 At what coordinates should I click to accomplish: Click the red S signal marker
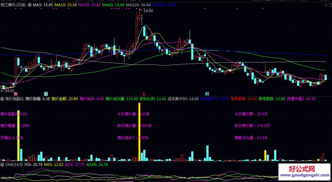click(x=144, y=94)
